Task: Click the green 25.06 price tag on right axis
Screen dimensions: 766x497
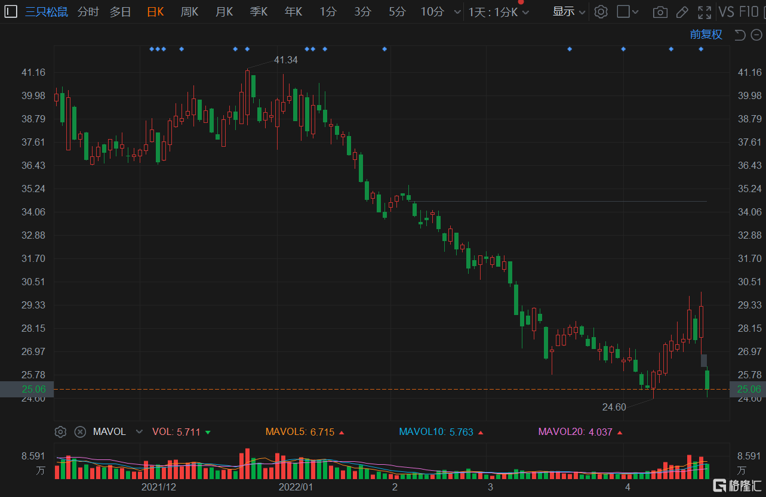Action: point(749,389)
